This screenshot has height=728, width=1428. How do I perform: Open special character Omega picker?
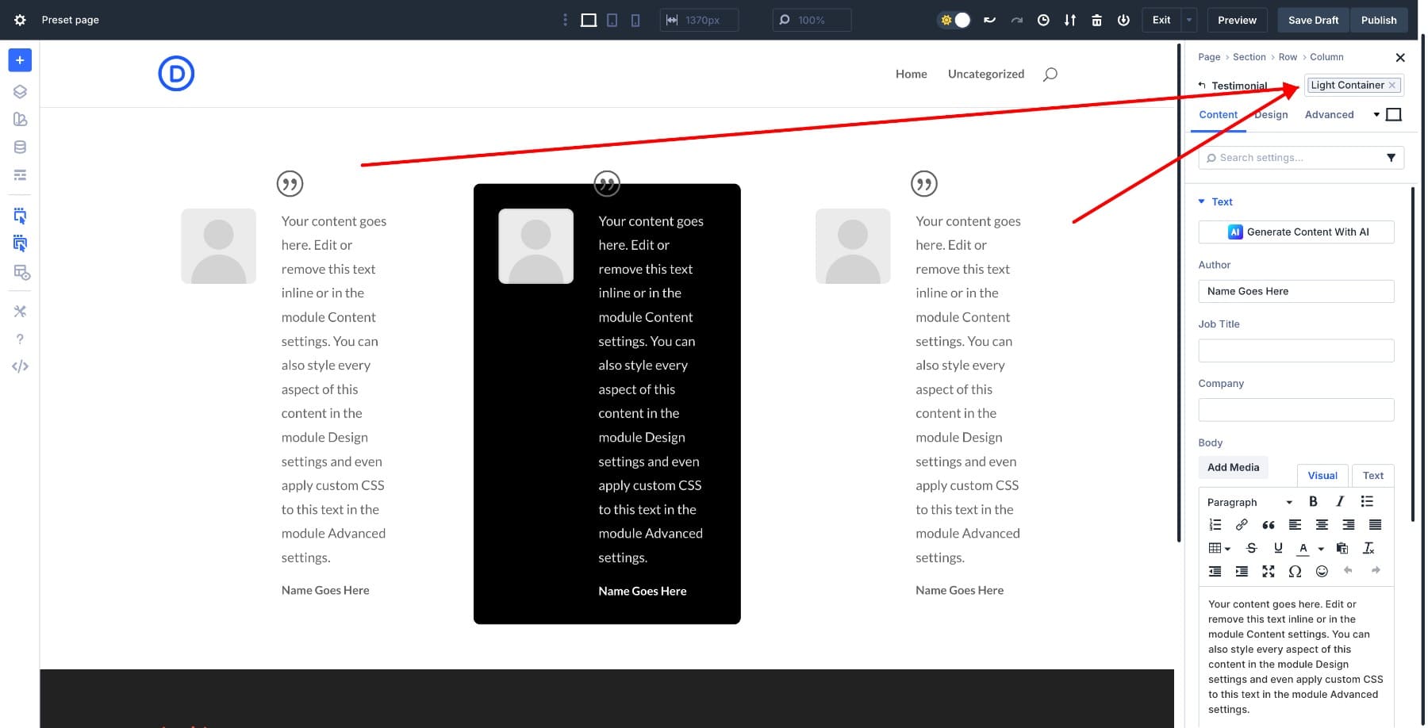coord(1295,571)
